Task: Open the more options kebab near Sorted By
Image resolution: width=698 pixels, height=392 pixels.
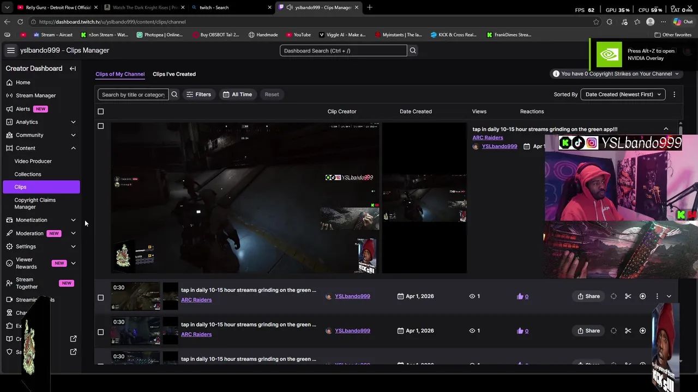Action: click(x=674, y=94)
